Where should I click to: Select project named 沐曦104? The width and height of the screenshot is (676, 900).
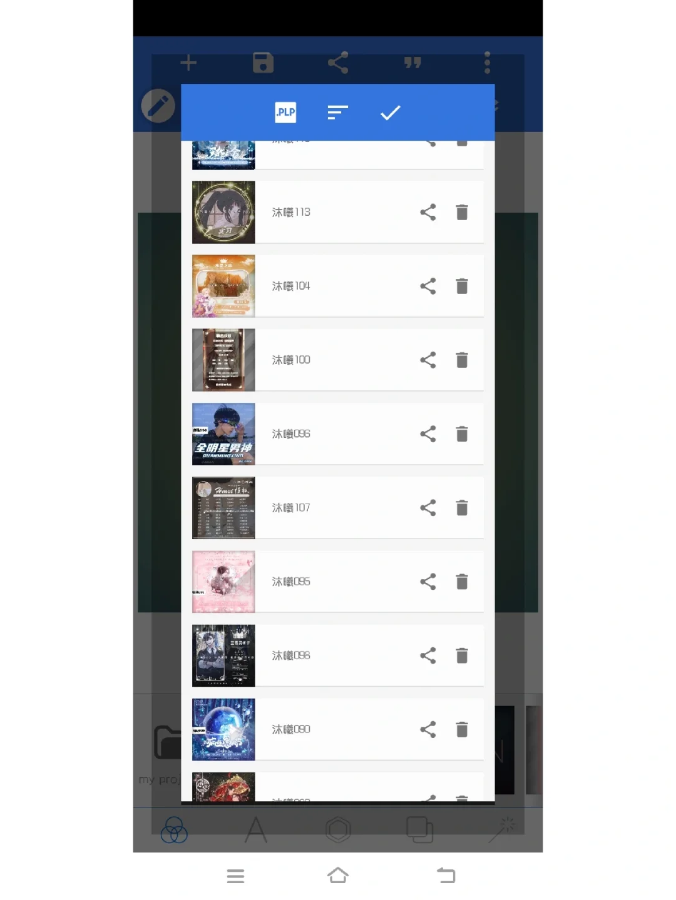tap(291, 286)
